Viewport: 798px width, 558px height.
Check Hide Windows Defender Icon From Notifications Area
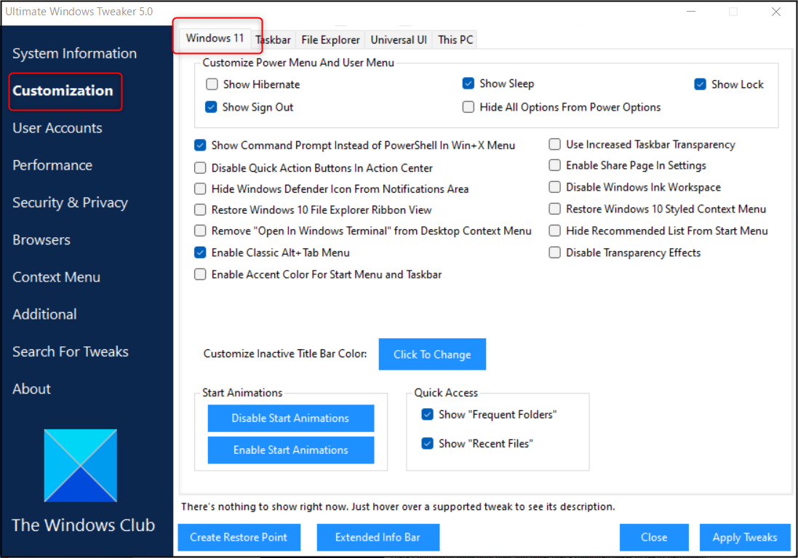[x=200, y=189]
